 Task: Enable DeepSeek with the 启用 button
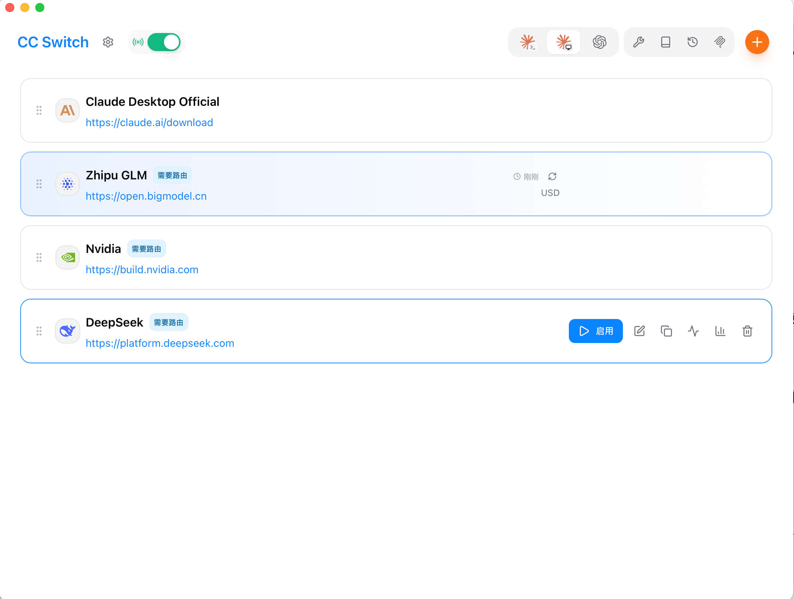pos(596,331)
